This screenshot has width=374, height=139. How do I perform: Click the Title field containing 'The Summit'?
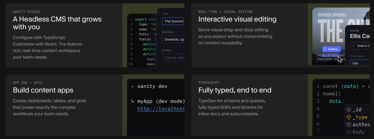click(173, 21)
